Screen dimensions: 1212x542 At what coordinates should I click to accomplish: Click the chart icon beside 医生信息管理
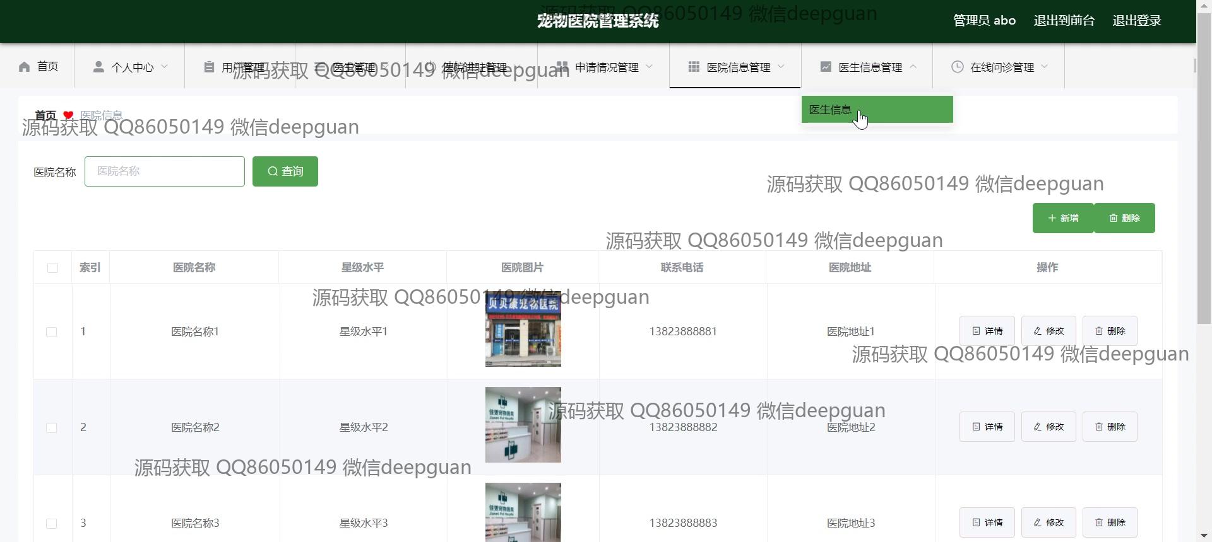826,67
